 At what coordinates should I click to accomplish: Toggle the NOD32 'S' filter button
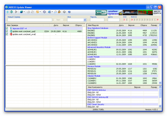click(x=140, y=20)
